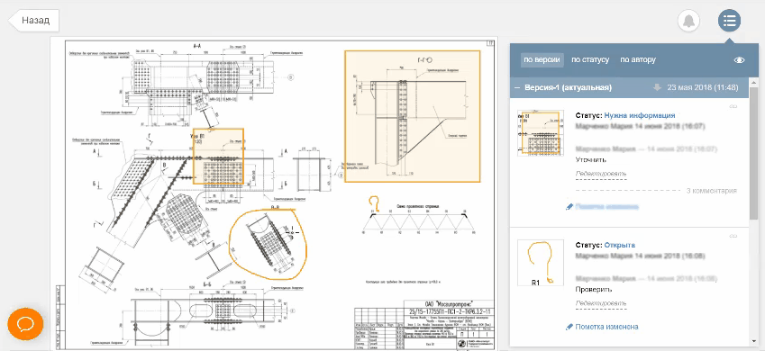Click the Уточнить comment text
The height and width of the screenshot is (351, 765).
pos(590,160)
